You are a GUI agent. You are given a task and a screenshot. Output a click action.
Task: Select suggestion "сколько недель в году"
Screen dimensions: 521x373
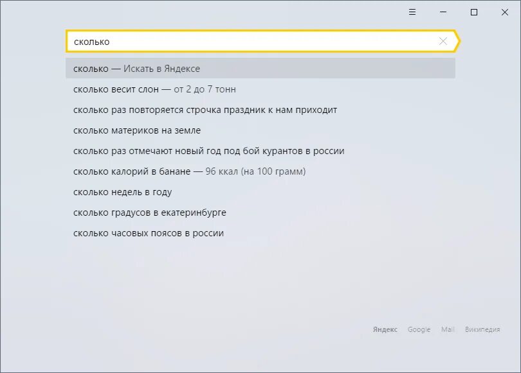(260, 192)
